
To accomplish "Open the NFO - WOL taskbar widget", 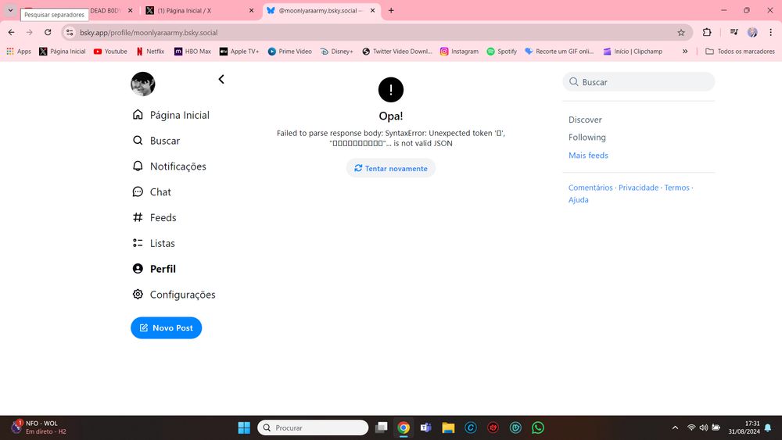I will [39, 427].
